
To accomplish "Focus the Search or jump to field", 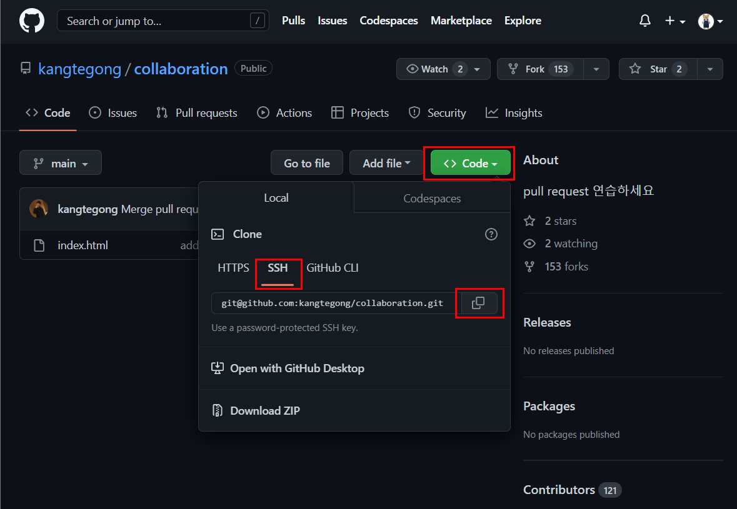I will 163,21.
